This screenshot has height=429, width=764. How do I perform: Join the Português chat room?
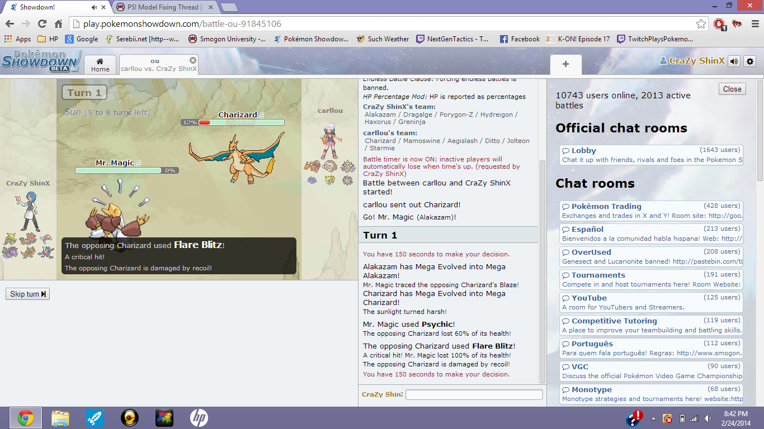pyautogui.click(x=652, y=348)
